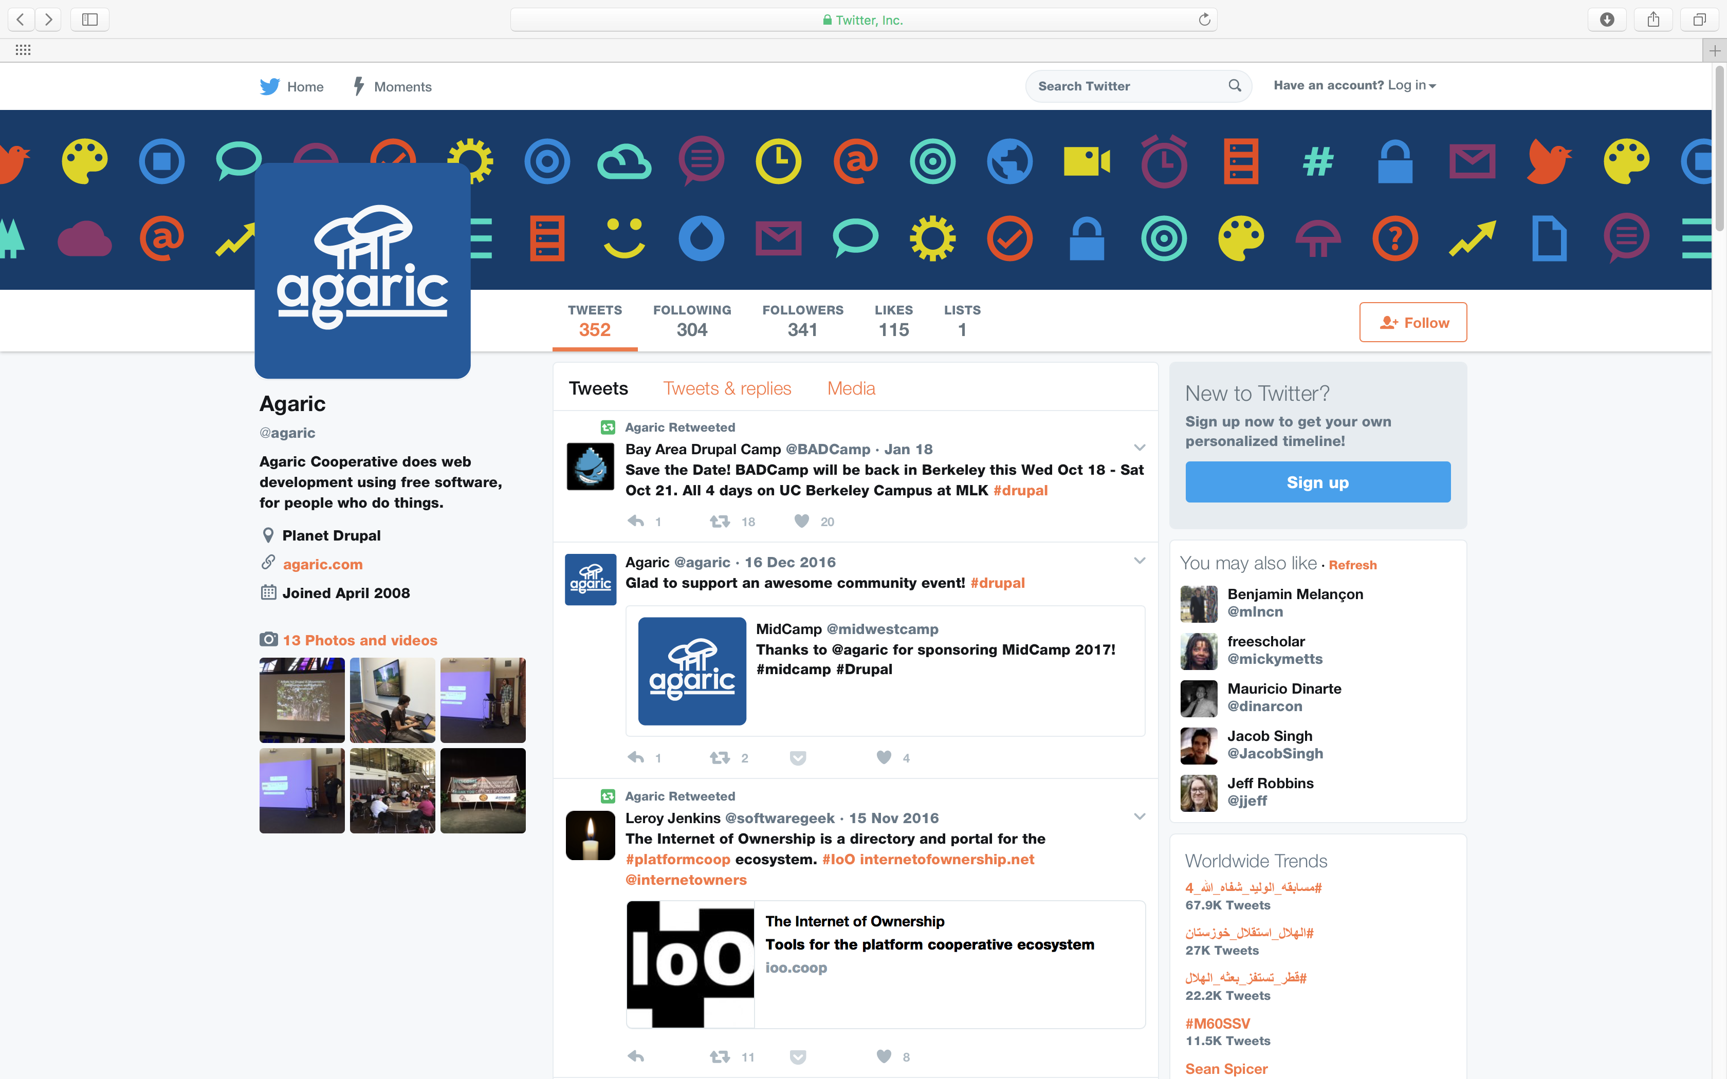The width and height of the screenshot is (1727, 1079).
Task: Like the Leroy Jenkins tweet
Action: click(884, 1057)
